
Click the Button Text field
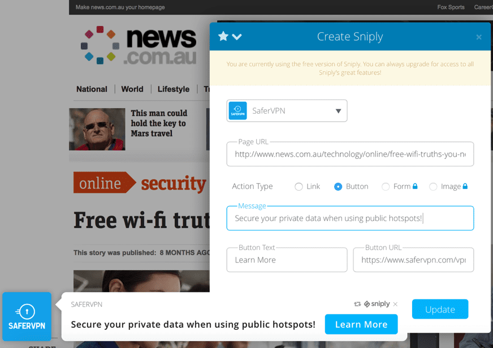287,260
